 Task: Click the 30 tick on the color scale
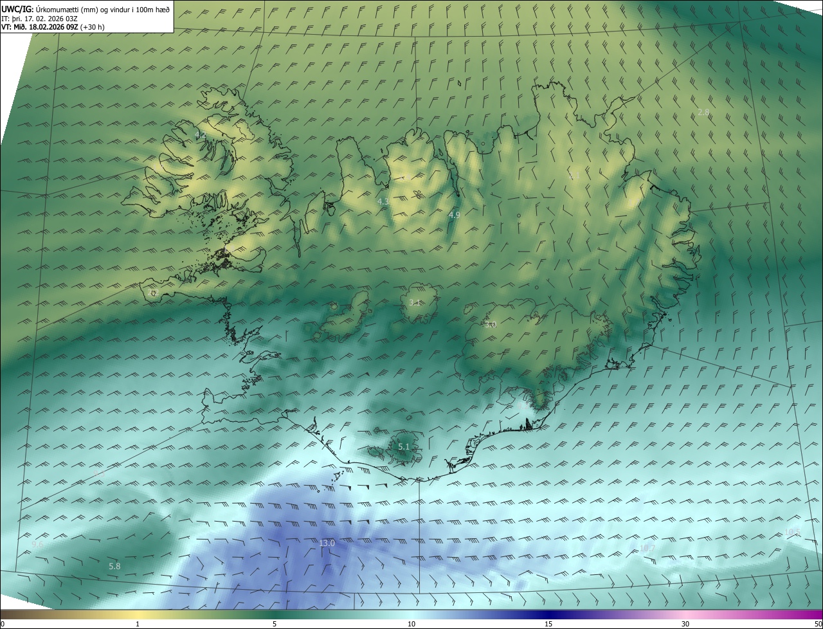(x=685, y=624)
